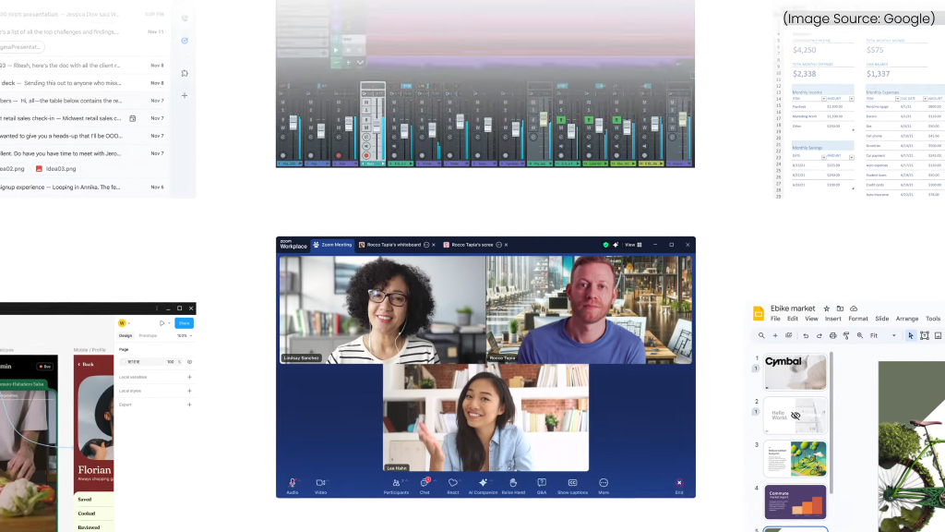
Task: Click the print icon in Slides toolbar
Action: click(832, 335)
